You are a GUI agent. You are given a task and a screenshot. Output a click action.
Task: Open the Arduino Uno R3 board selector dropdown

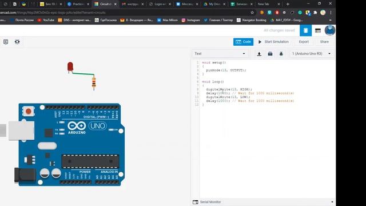tap(311, 54)
